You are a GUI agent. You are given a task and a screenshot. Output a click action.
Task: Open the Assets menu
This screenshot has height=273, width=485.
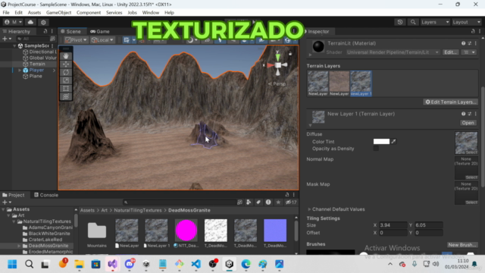(x=34, y=13)
